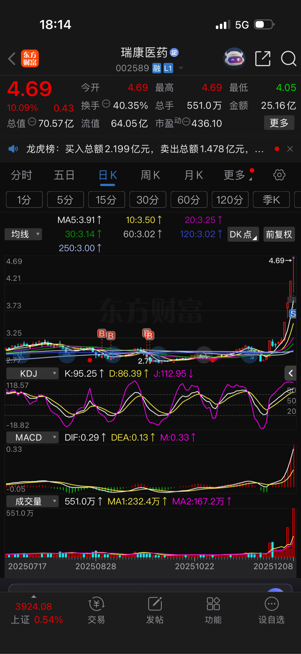Open the search magnifier icon
Screen dimensions: 301x654
click(288, 58)
